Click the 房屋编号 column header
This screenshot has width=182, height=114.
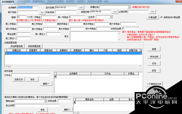(33, 50)
